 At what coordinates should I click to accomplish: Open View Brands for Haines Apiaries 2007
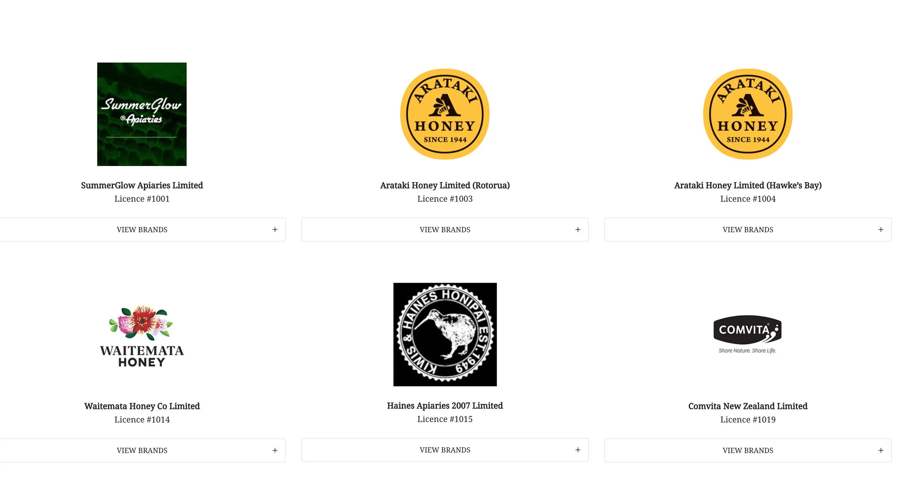click(445, 450)
